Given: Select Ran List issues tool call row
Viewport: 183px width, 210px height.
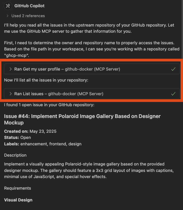Looking at the screenshot, I should coord(92,94).
